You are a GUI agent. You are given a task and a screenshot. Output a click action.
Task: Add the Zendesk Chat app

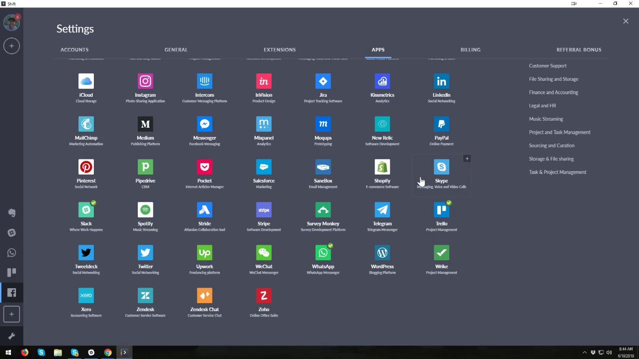[x=205, y=296]
